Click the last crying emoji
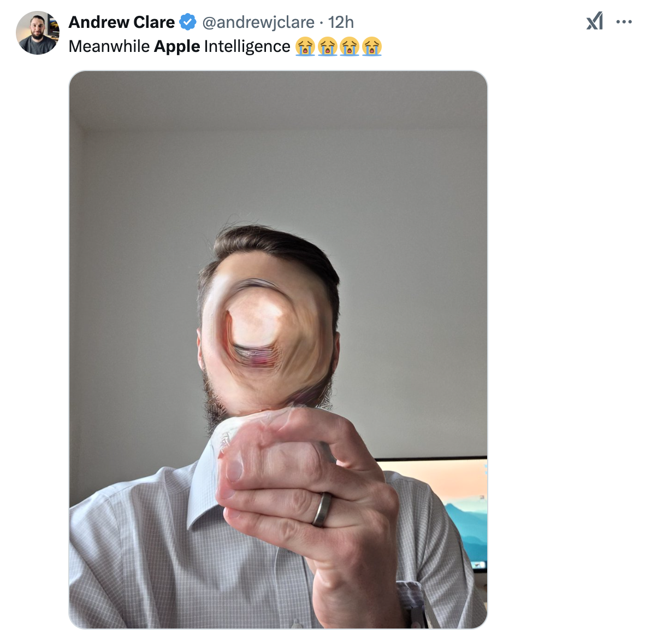This screenshot has width=651, height=634. pyautogui.click(x=371, y=46)
